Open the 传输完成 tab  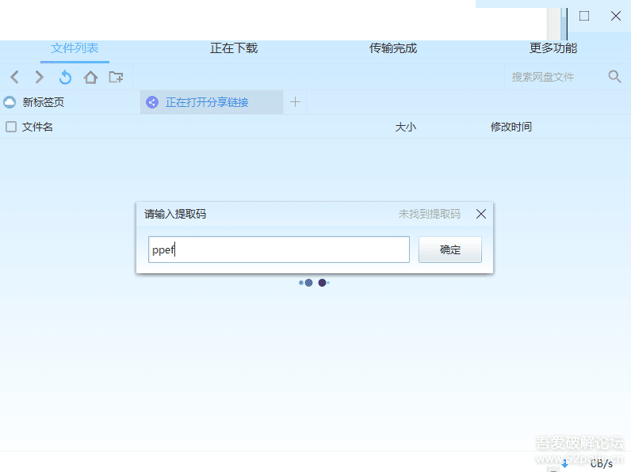point(393,48)
